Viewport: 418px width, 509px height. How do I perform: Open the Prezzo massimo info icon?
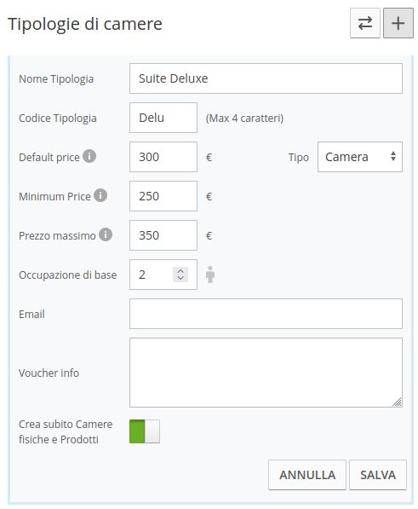[x=106, y=234]
